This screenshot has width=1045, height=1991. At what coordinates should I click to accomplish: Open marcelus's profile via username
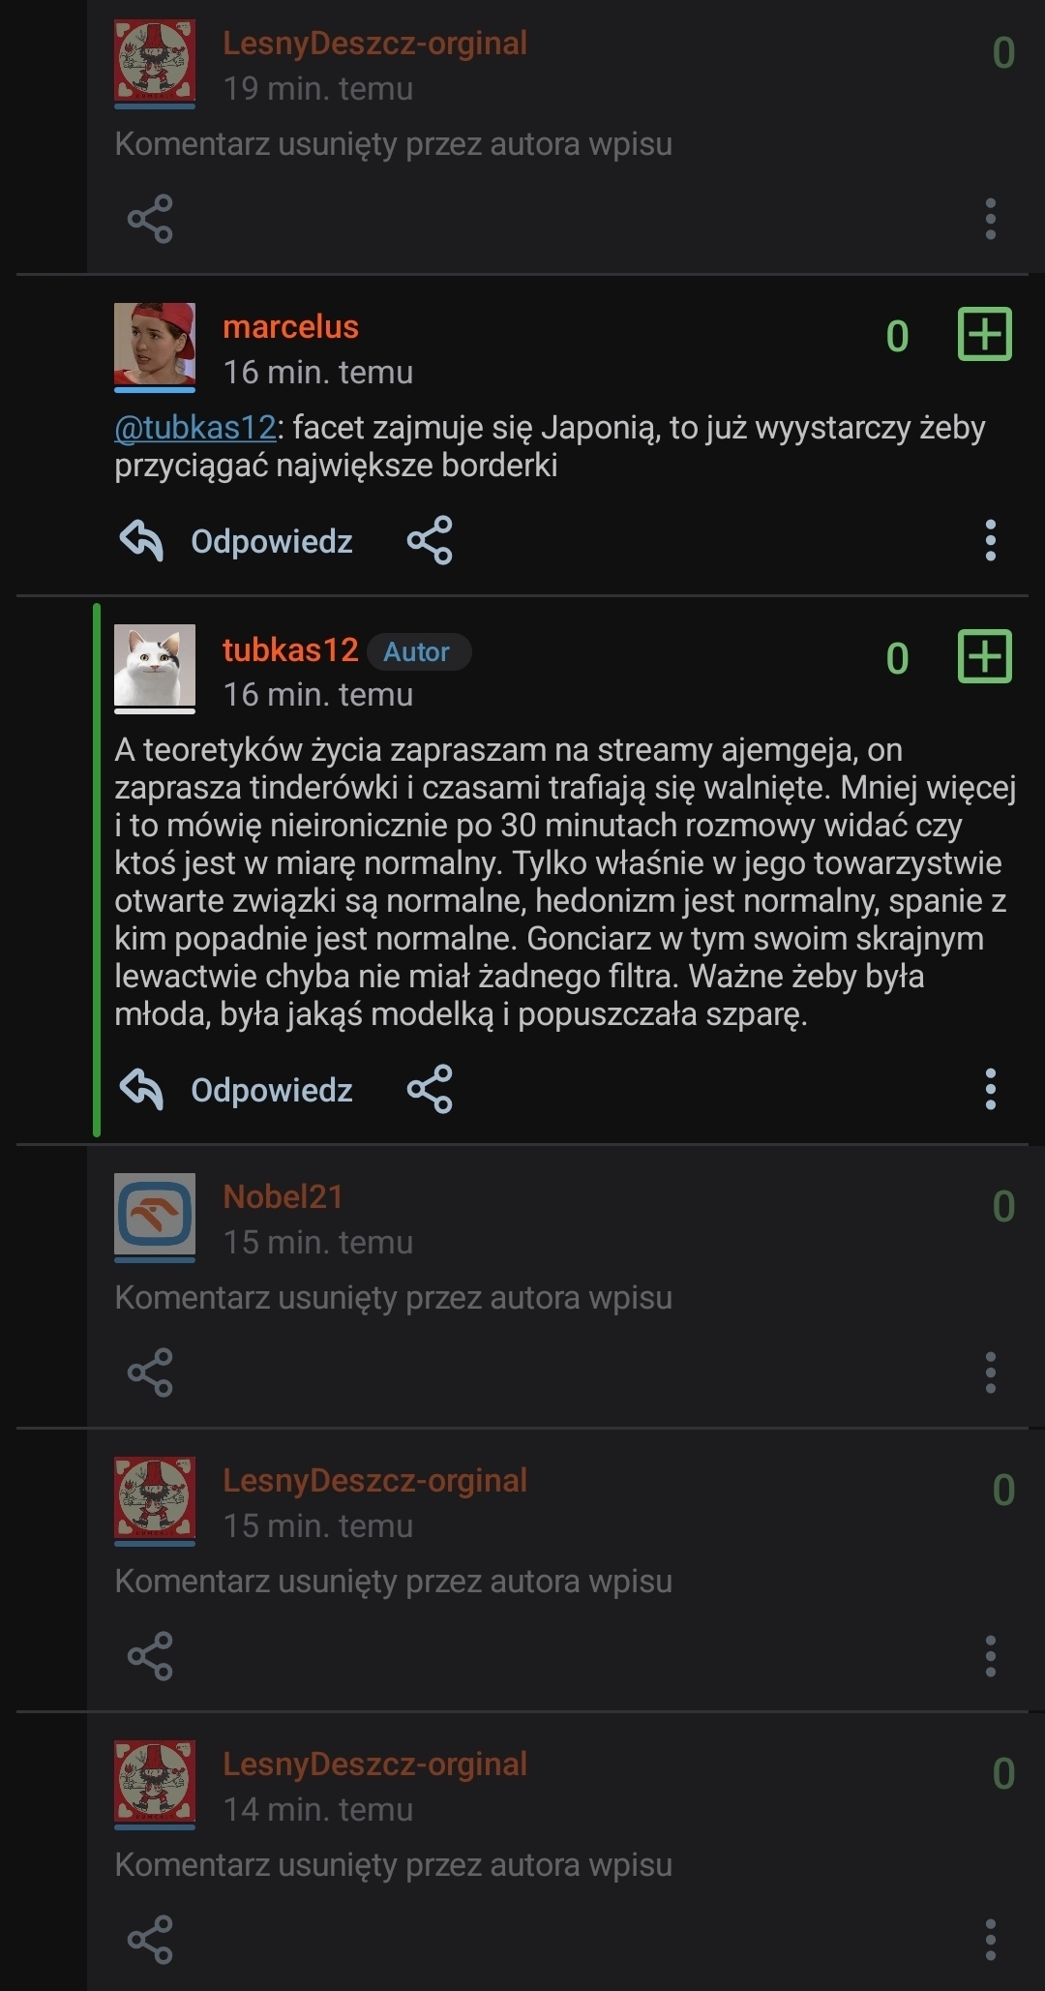290,327
